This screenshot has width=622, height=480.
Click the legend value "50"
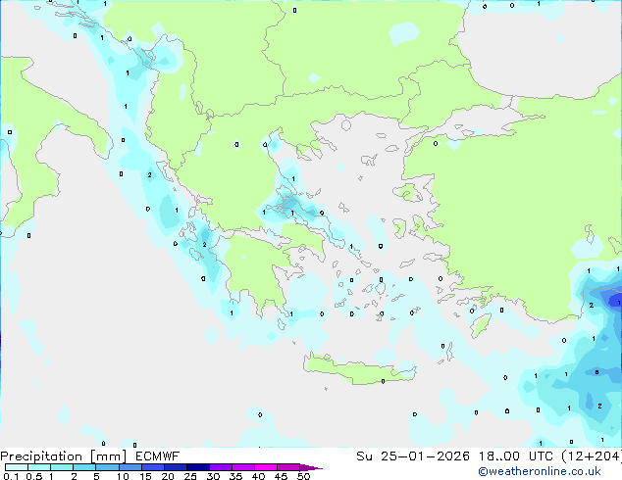(303, 476)
